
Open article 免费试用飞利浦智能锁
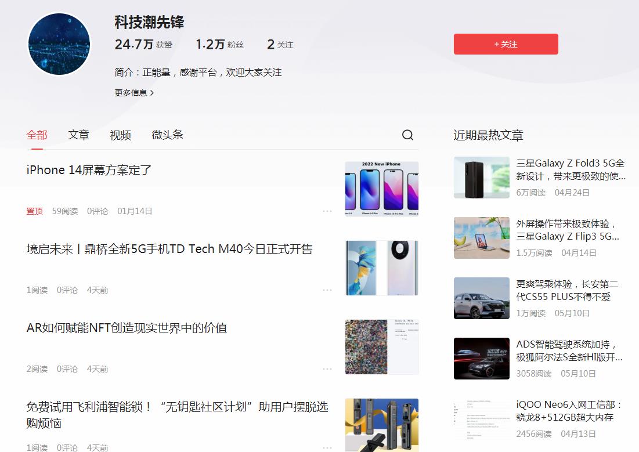[177, 415]
